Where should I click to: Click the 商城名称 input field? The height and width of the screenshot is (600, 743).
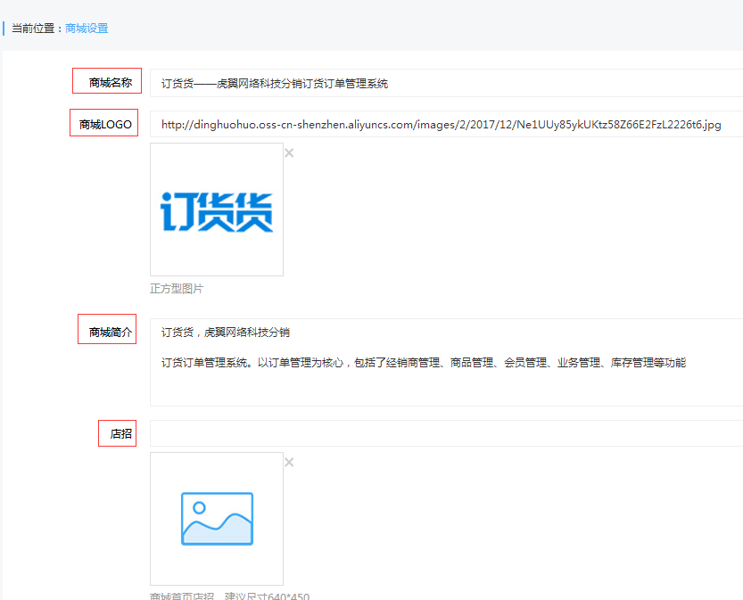point(446,83)
